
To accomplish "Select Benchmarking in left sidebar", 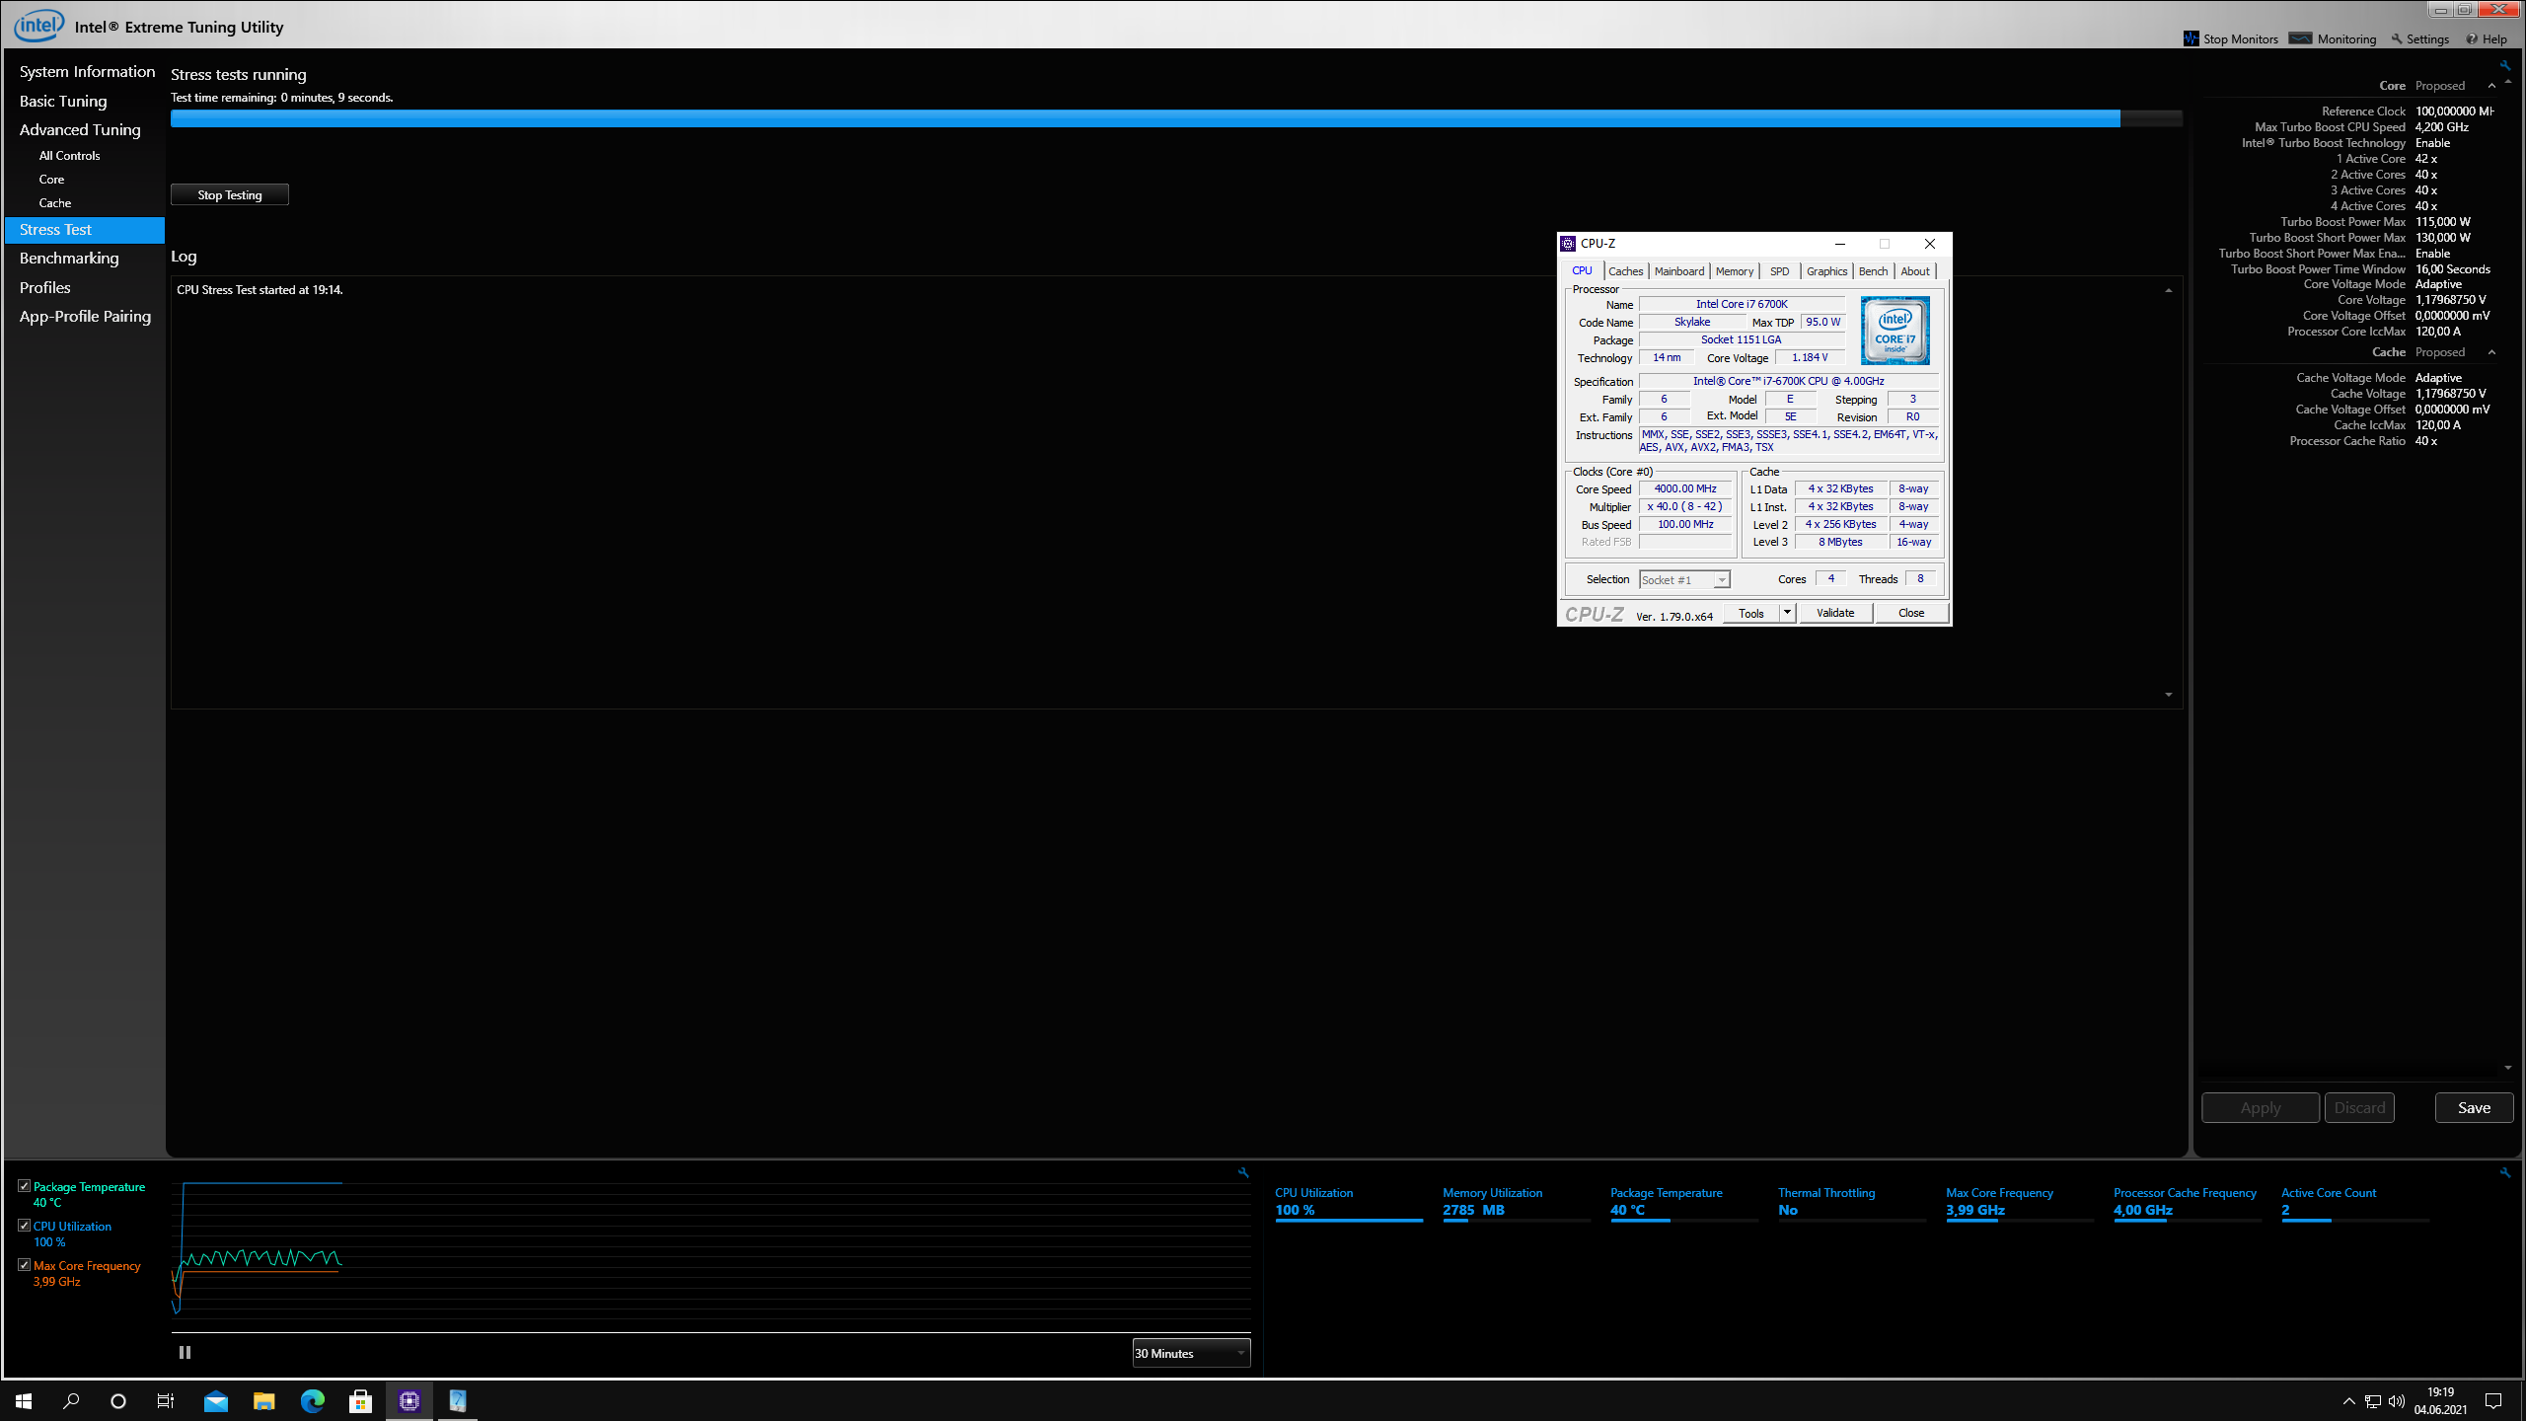I will (69, 259).
